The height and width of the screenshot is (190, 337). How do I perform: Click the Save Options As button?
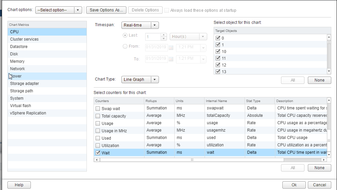106,10
